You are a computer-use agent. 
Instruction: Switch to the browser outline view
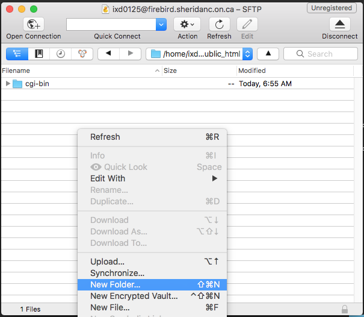(x=17, y=54)
